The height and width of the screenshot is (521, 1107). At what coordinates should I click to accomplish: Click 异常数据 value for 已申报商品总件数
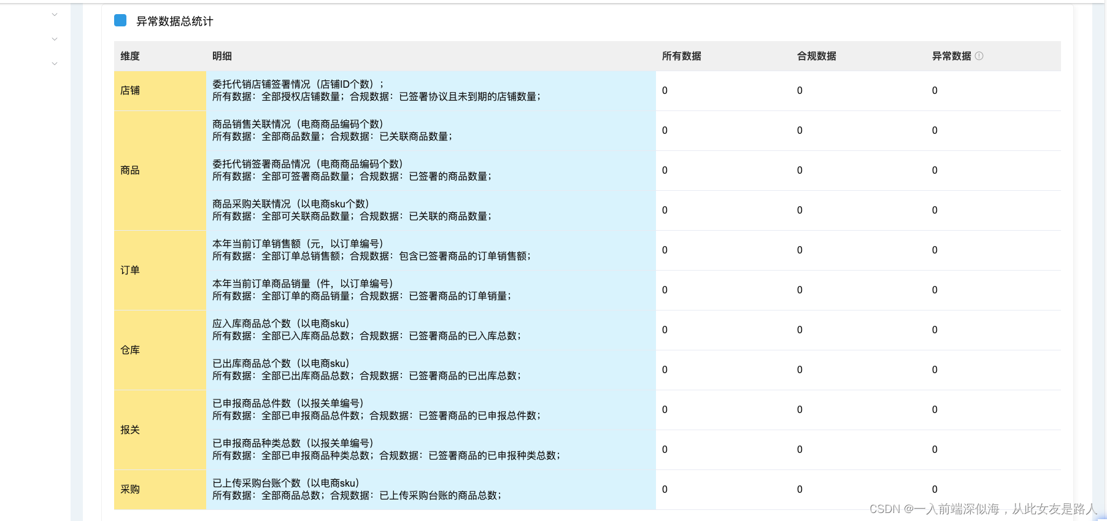[x=935, y=410]
